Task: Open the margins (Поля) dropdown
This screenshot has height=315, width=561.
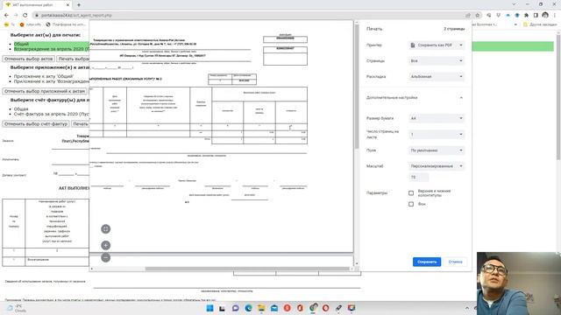Action: (x=437, y=150)
